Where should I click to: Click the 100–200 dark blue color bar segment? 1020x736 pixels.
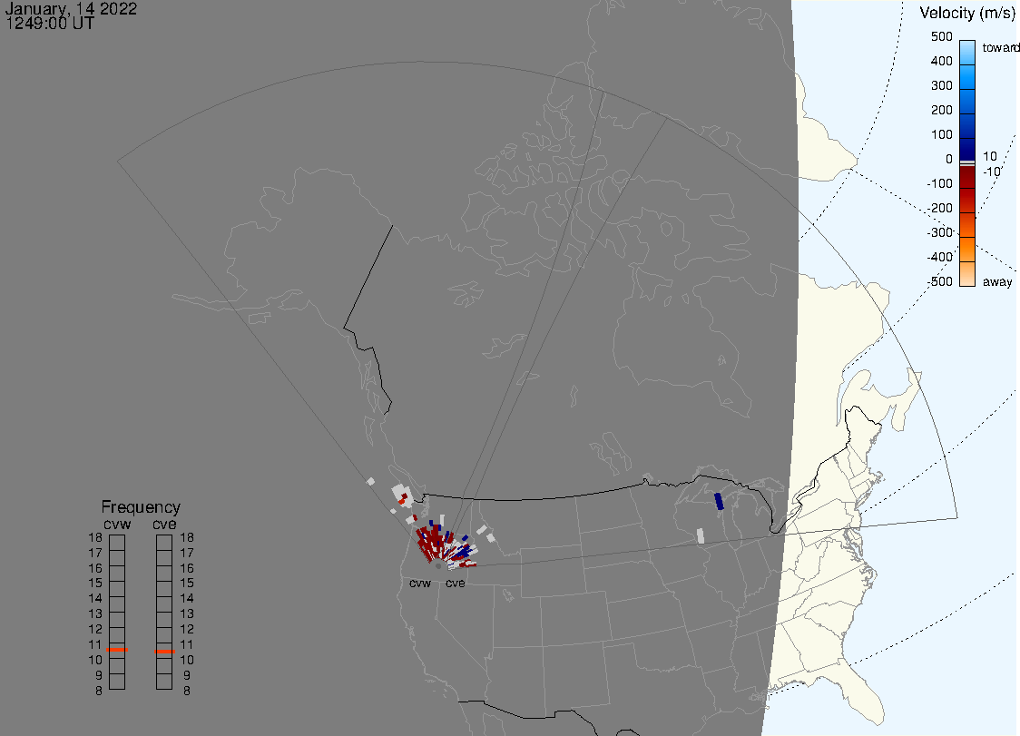(967, 125)
